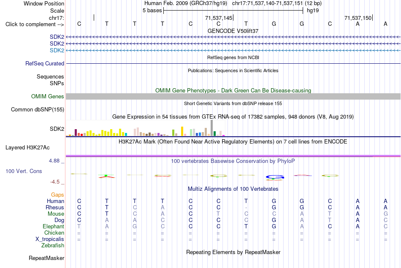Click the Dog alignment row label
The image size is (401, 268).
[x=60, y=220]
